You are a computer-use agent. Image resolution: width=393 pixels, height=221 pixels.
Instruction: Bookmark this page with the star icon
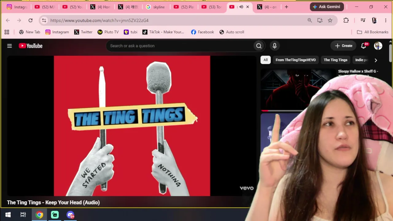coord(330,20)
